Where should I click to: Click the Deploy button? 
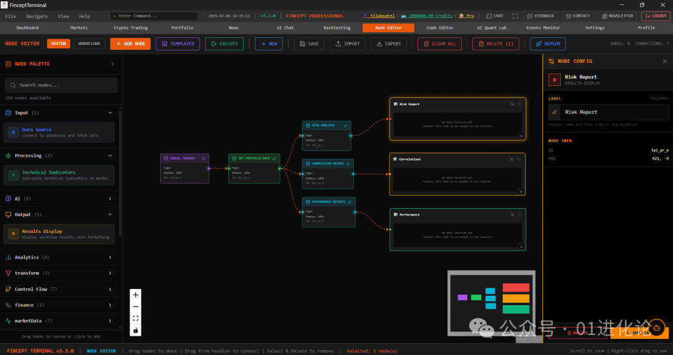(x=548, y=44)
